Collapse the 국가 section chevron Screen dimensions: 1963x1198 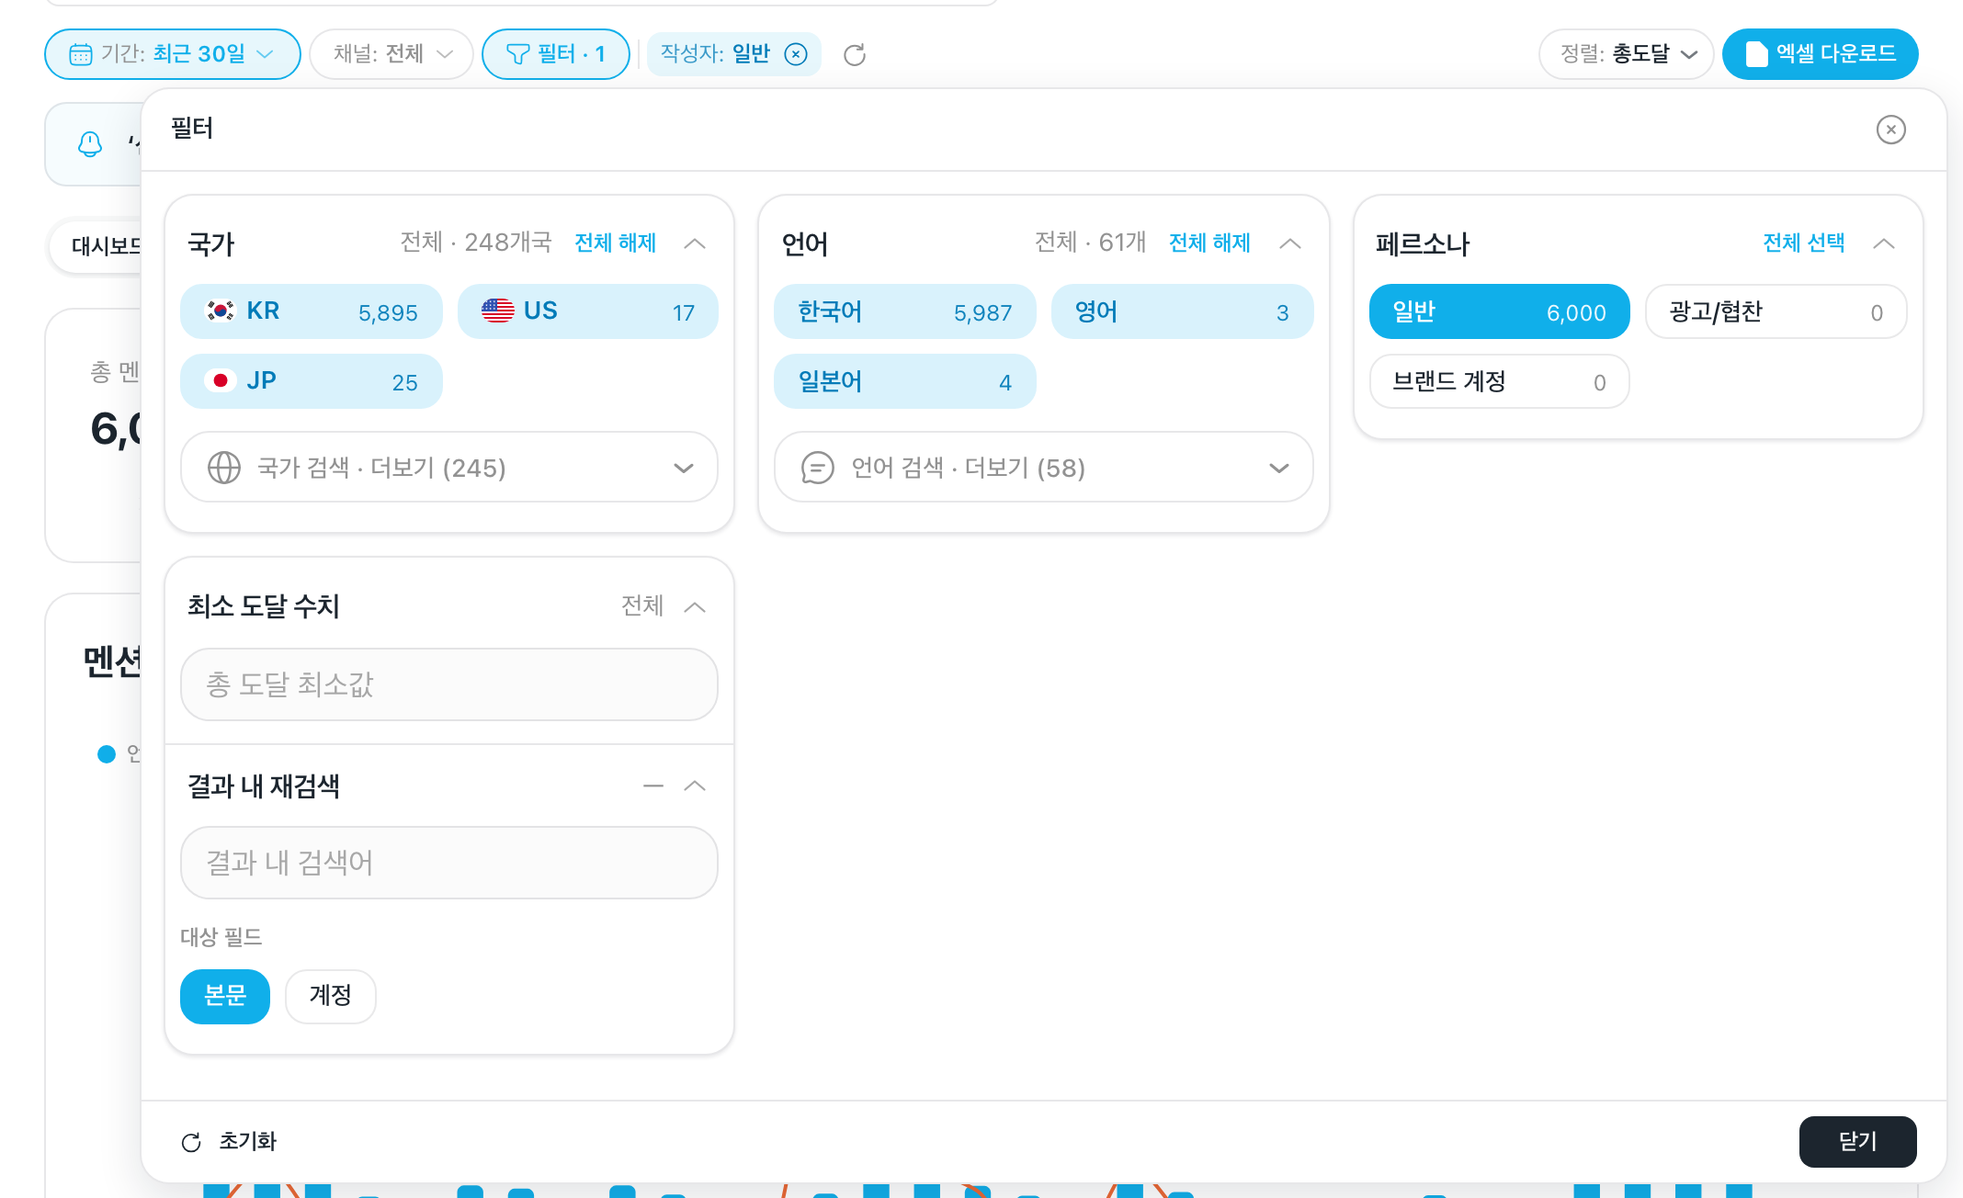(x=695, y=243)
